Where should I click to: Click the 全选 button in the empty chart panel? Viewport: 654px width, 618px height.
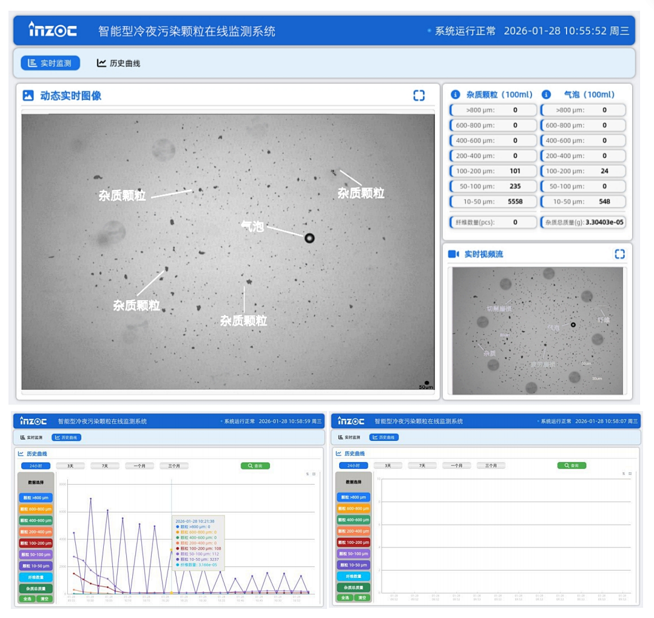[343, 599]
